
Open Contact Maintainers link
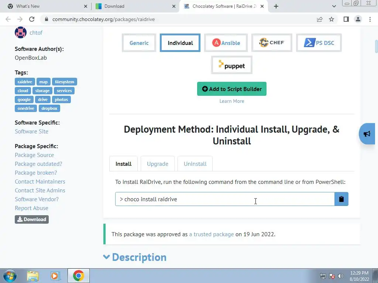click(x=40, y=182)
